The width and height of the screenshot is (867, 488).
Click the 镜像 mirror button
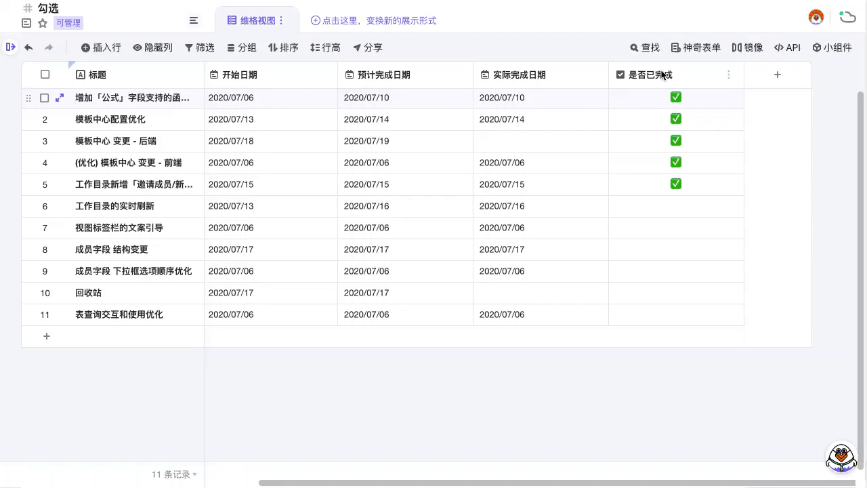click(747, 47)
